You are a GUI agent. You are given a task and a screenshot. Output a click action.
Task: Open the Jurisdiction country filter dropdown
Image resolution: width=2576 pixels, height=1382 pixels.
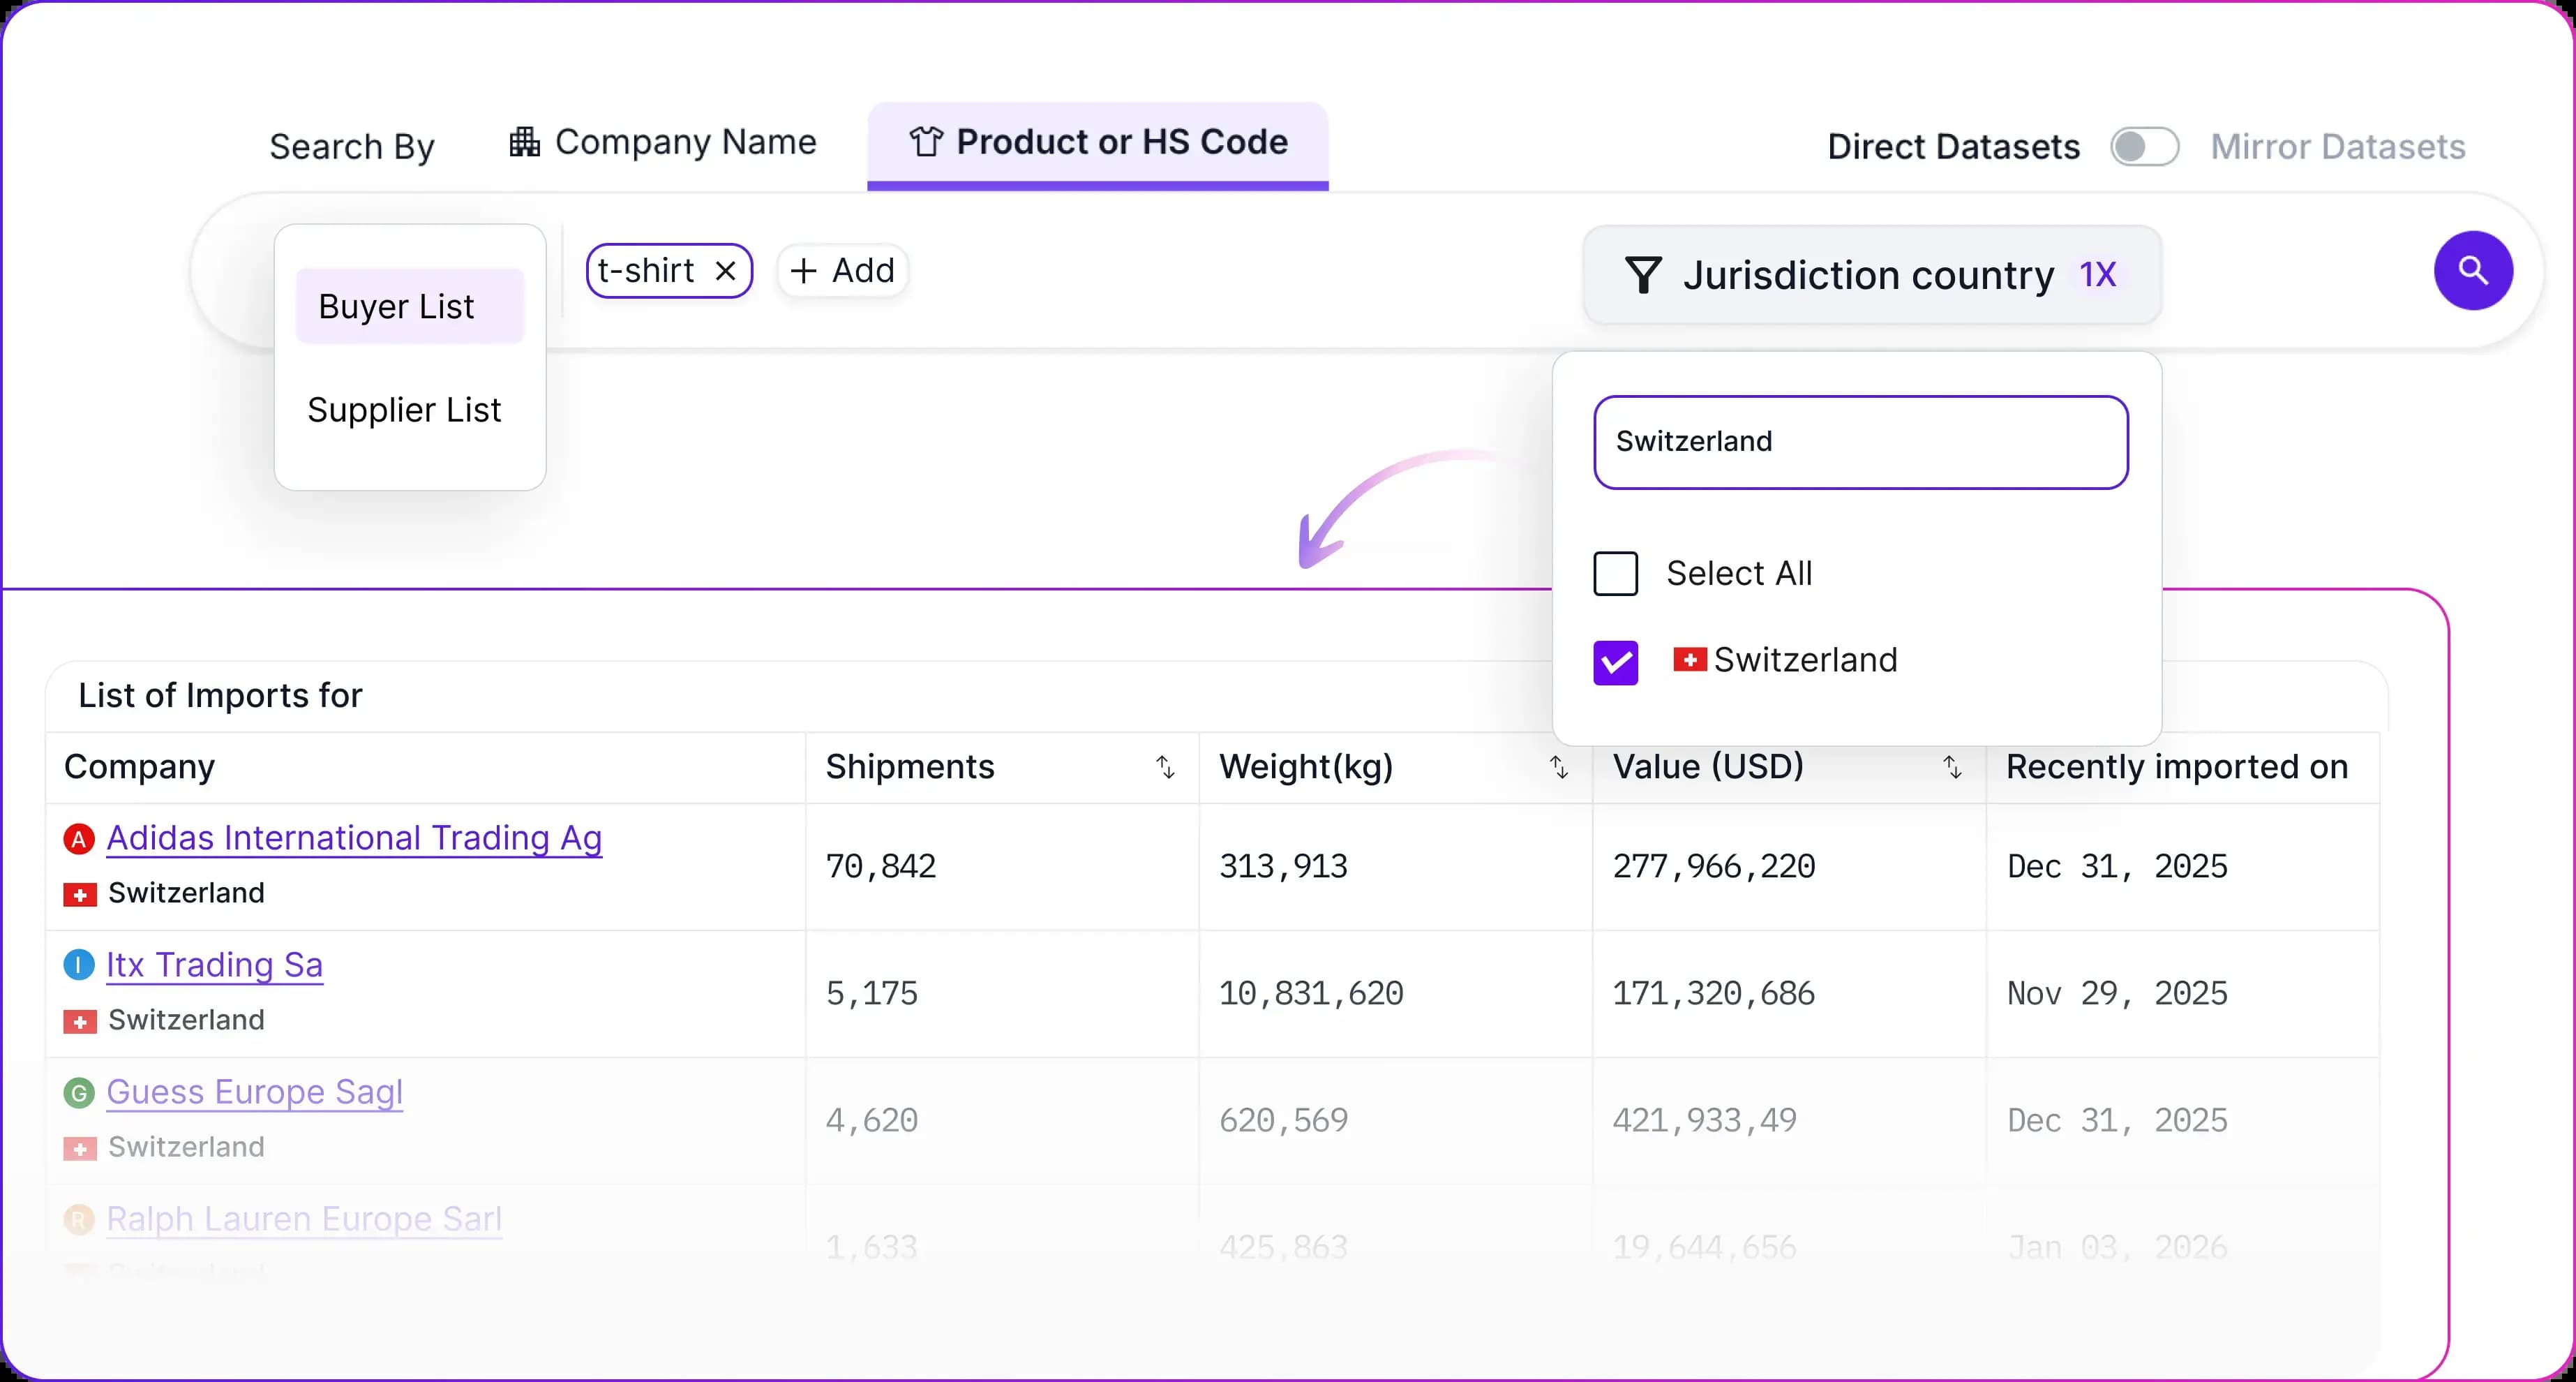1870,275
